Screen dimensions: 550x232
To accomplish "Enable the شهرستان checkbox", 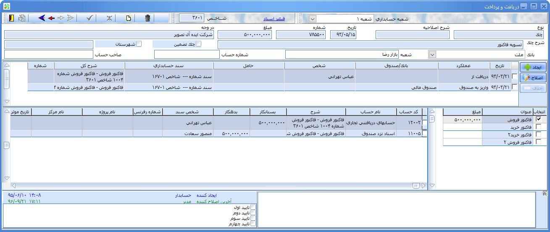I will (x=139, y=44).
